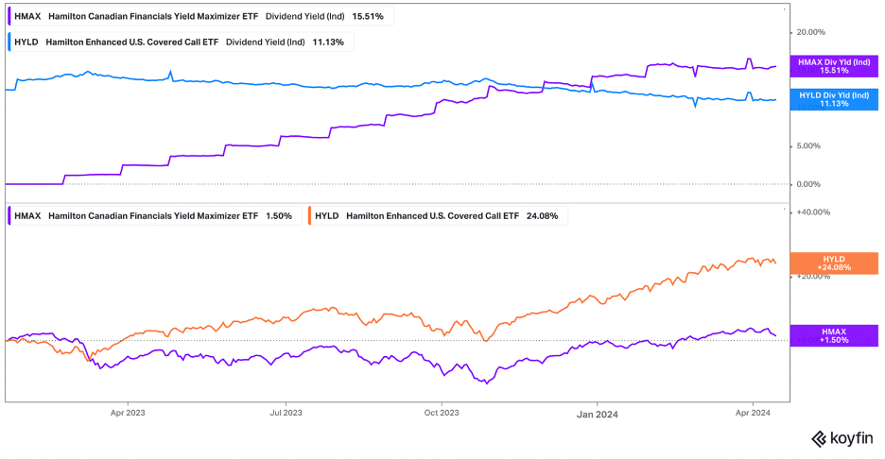885x459 pixels.
Task: Click the purple swatch in HMAX dividend yield legend
Action: point(9,17)
